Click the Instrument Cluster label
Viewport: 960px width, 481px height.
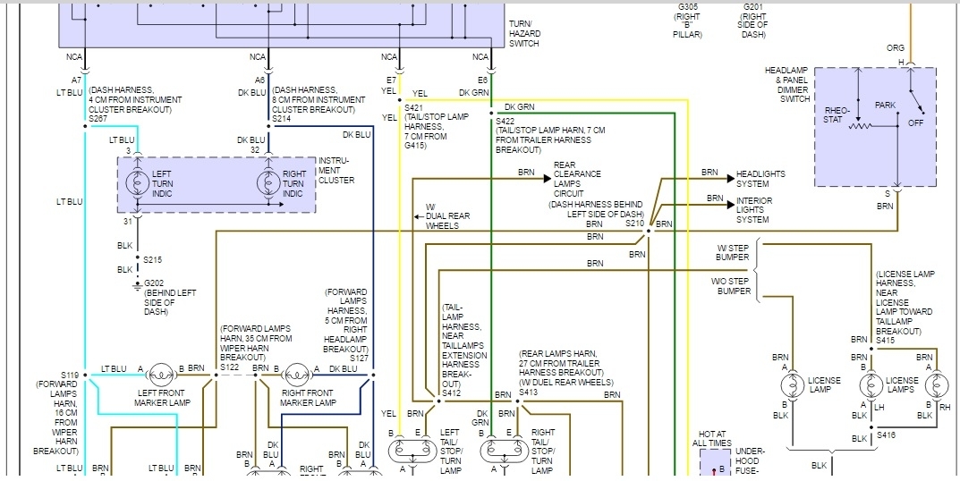coord(336,171)
